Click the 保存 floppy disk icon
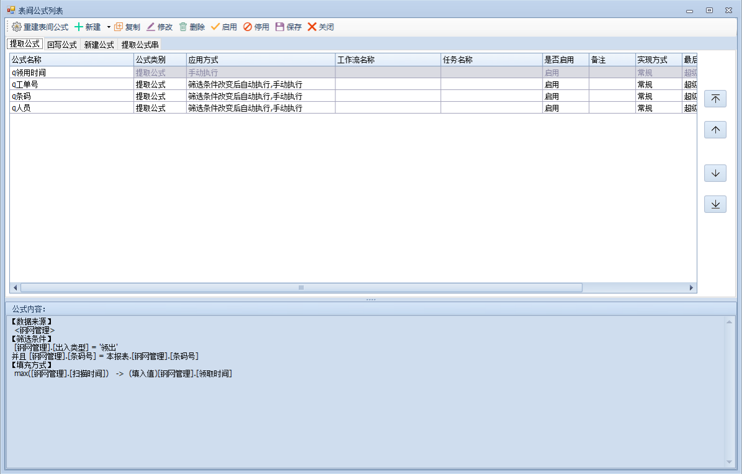The width and height of the screenshot is (742, 474). coord(280,27)
